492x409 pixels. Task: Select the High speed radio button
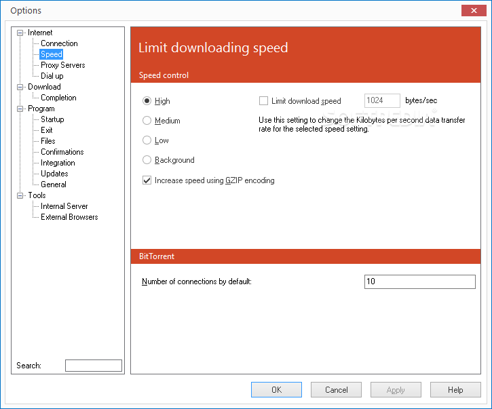click(147, 101)
